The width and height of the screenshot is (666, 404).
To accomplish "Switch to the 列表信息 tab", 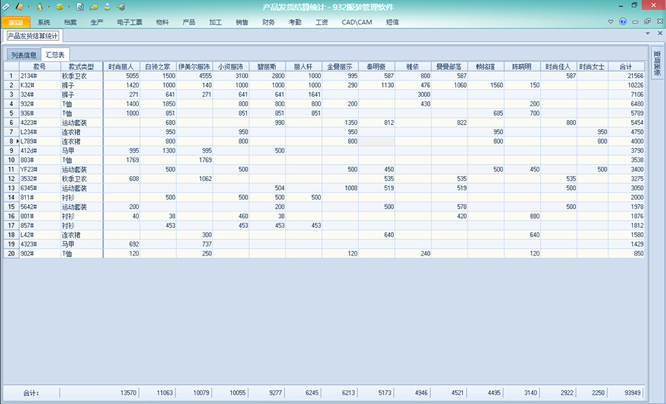I will 24,55.
